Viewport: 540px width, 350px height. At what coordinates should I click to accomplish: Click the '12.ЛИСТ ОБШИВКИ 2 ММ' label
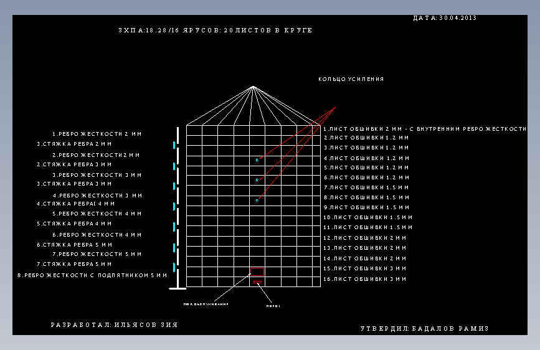point(365,238)
